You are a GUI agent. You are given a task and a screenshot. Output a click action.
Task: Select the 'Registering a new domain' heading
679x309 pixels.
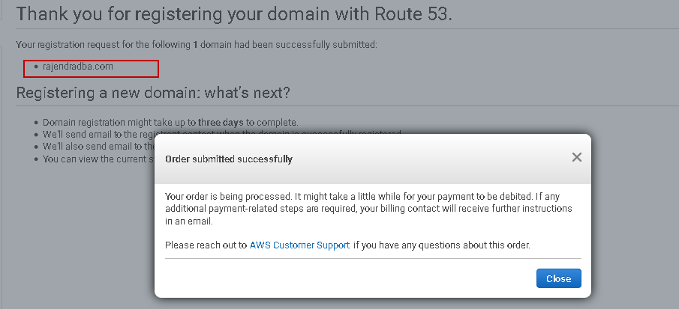(x=153, y=94)
